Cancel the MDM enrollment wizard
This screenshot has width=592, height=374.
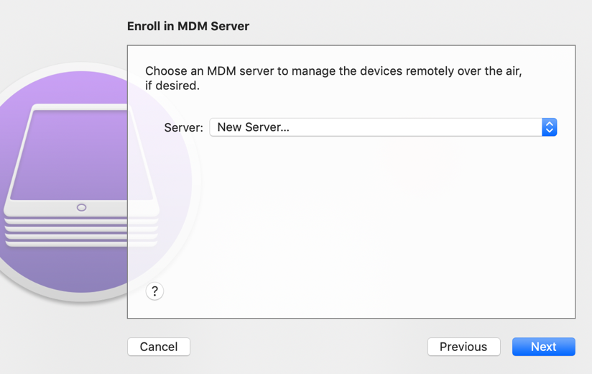(159, 347)
